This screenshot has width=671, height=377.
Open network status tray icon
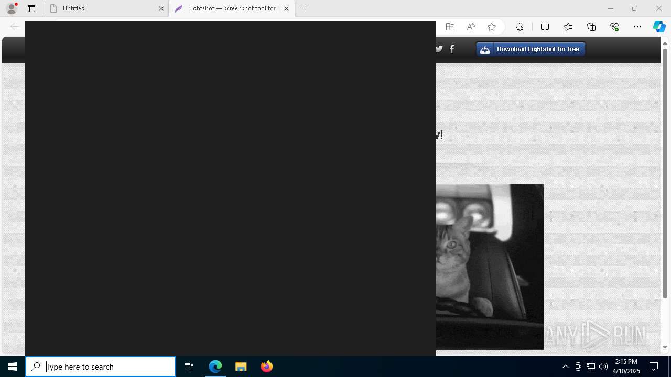pos(591,367)
